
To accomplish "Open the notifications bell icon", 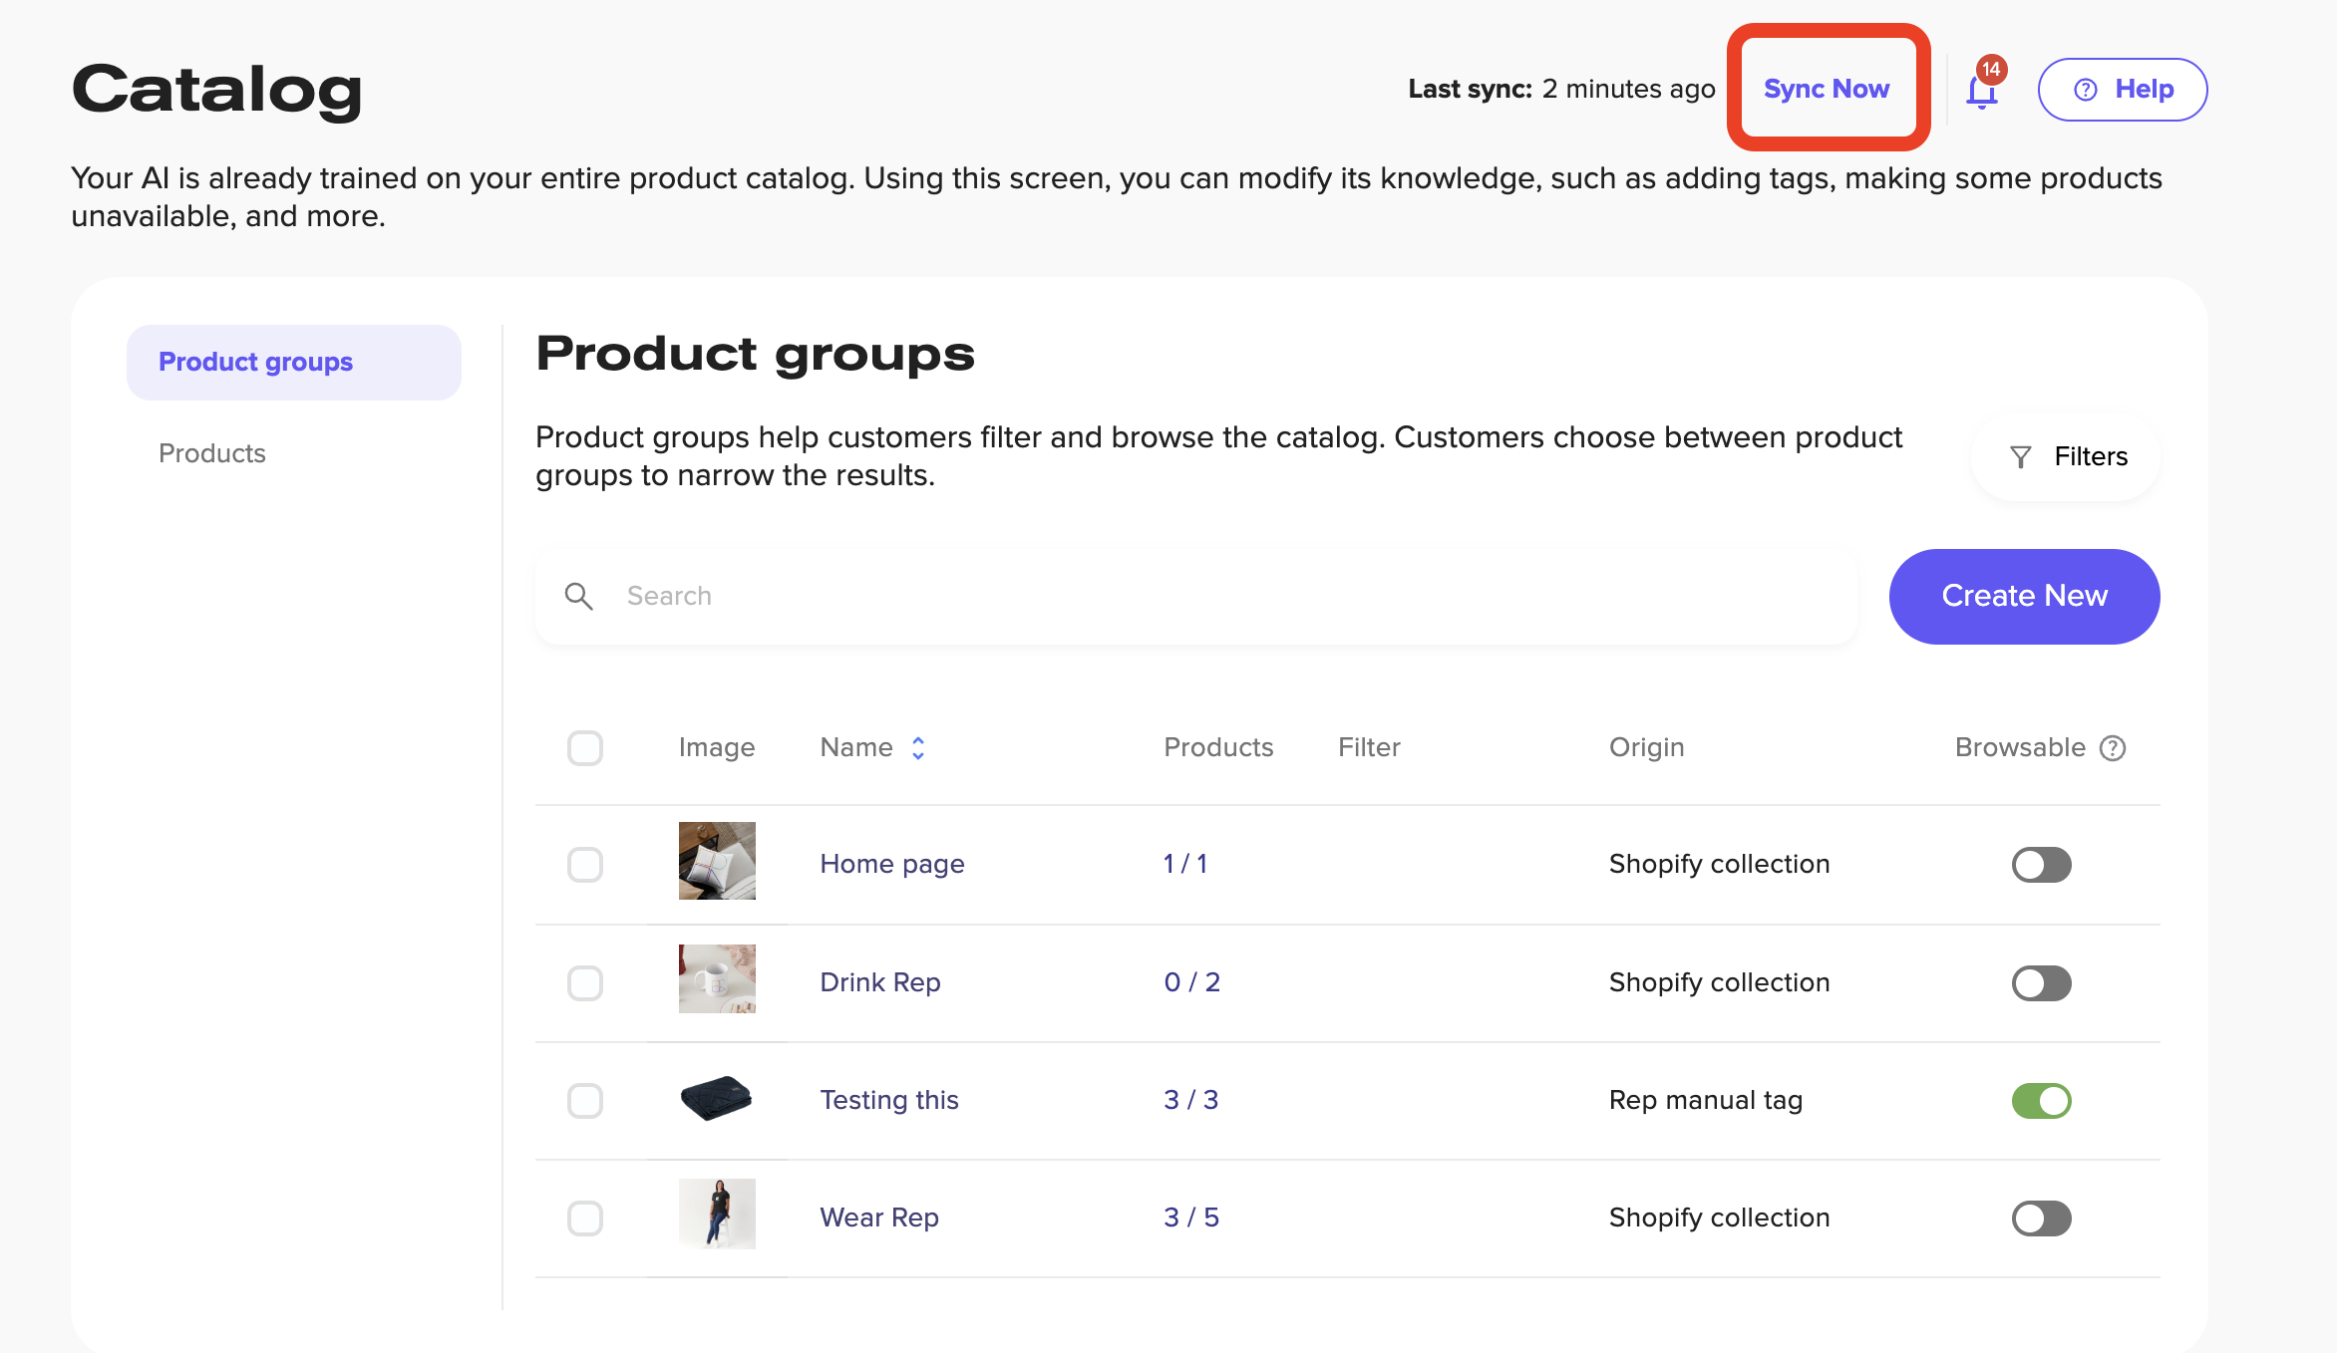I will (x=1982, y=90).
